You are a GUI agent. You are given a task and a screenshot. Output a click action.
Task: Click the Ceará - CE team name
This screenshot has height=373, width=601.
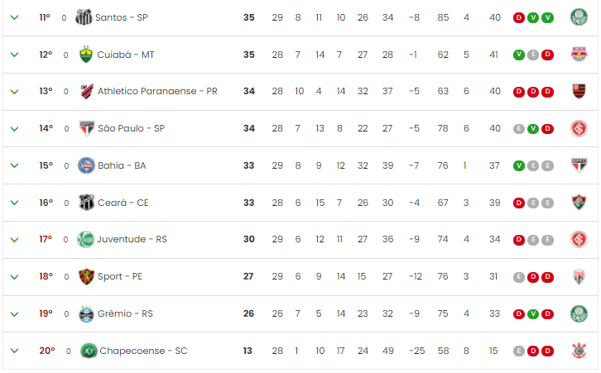(123, 203)
